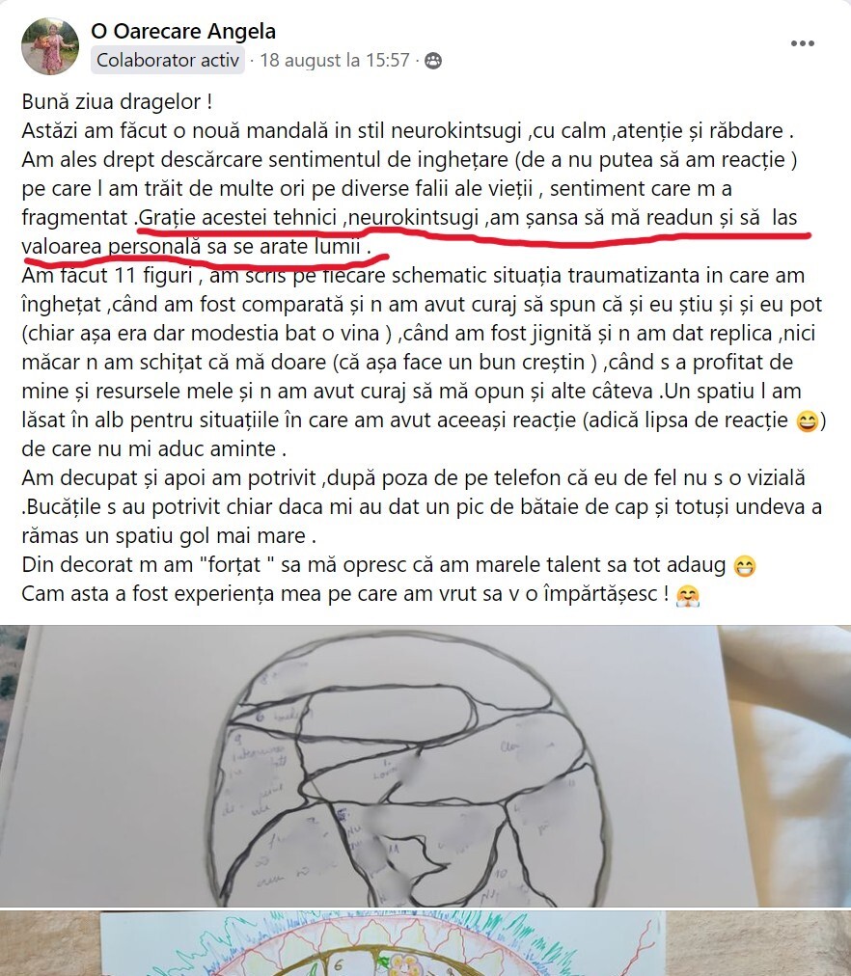Click the red-underlined word 'neurokintsugi'

pos(413,217)
